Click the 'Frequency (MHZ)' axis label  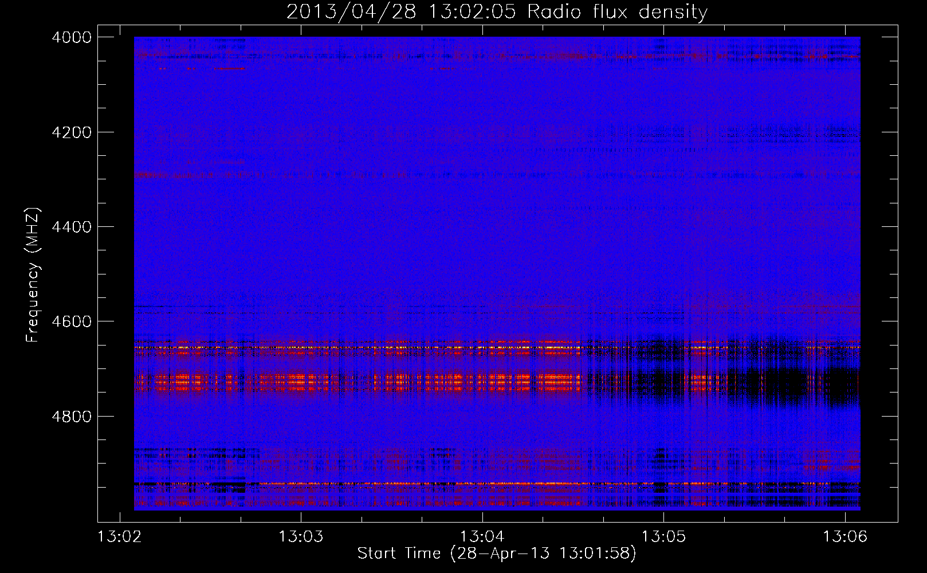tap(33, 275)
